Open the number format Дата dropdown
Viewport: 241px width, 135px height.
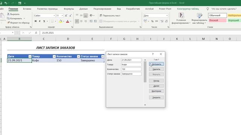(x=167, y=16)
